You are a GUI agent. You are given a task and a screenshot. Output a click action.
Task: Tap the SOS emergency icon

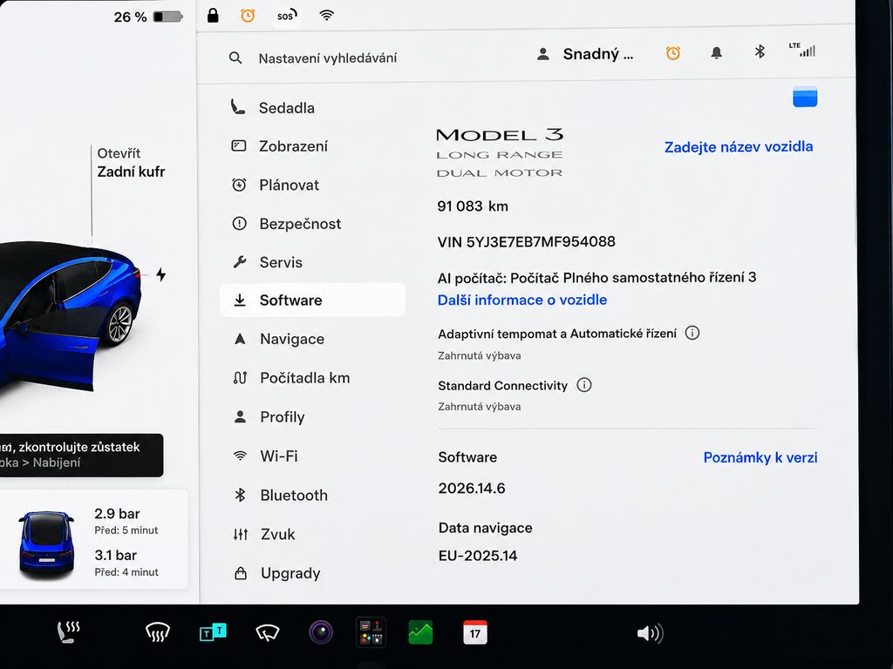(286, 16)
